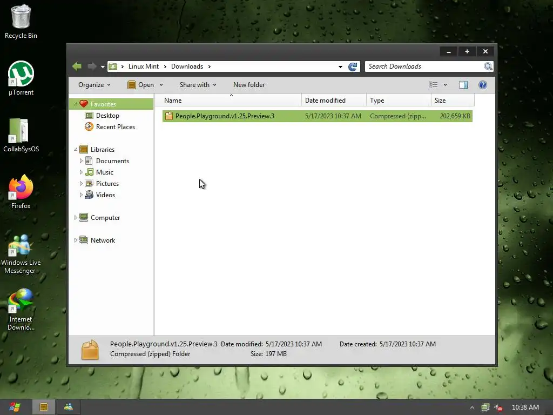Image resolution: width=553 pixels, height=415 pixels.
Task: Select Computer in the navigation pane
Action: [x=105, y=218]
